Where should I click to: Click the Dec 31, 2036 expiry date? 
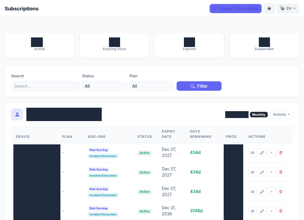point(169,211)
